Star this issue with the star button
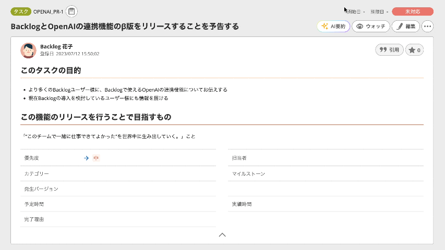445x250 pixels. click(414, 50)
